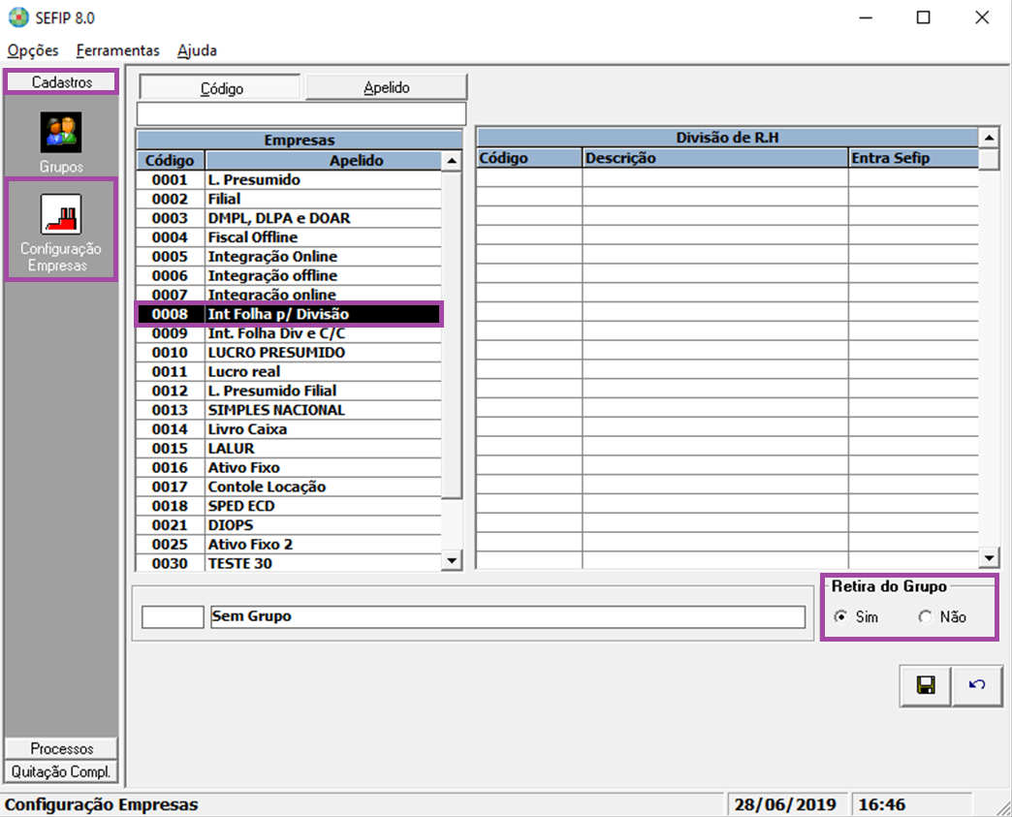The image size is (1012, 817).
Task: Click the Código search button
Action: 221,88
